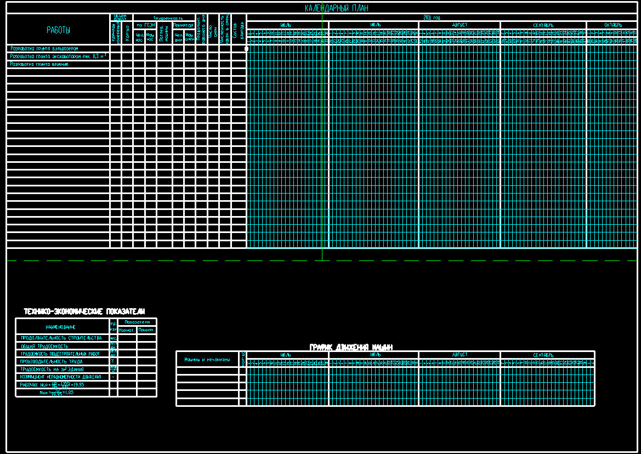Click the 'Разработка грунта бульдозером' row label
Viewport: 641px width, 454px height.
41,49
